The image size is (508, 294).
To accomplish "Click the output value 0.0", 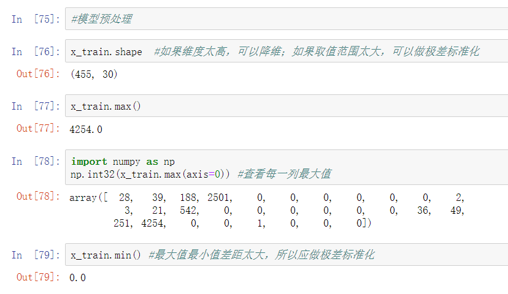I will (77, 277).
